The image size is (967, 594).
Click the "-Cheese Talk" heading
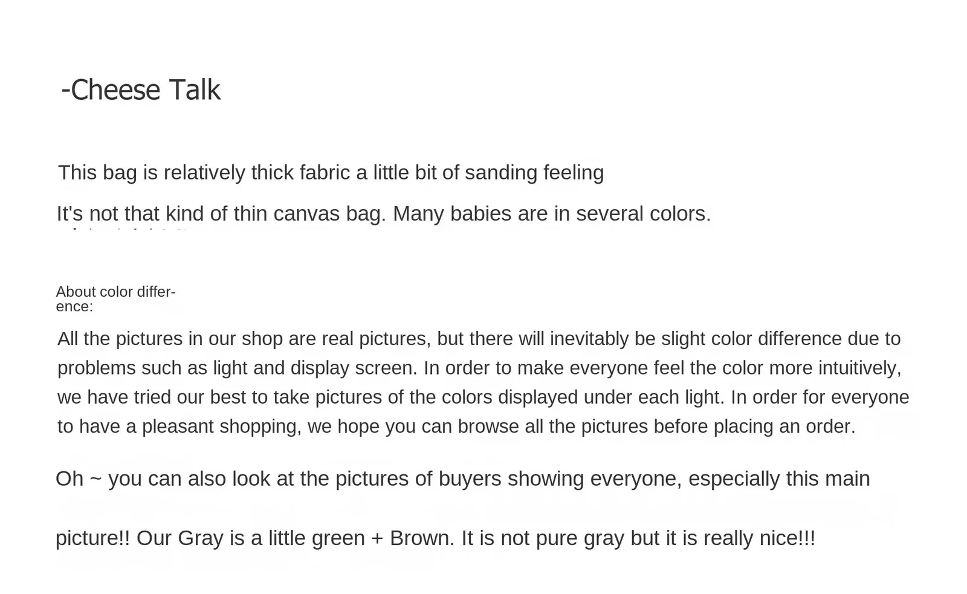[141, 90]
